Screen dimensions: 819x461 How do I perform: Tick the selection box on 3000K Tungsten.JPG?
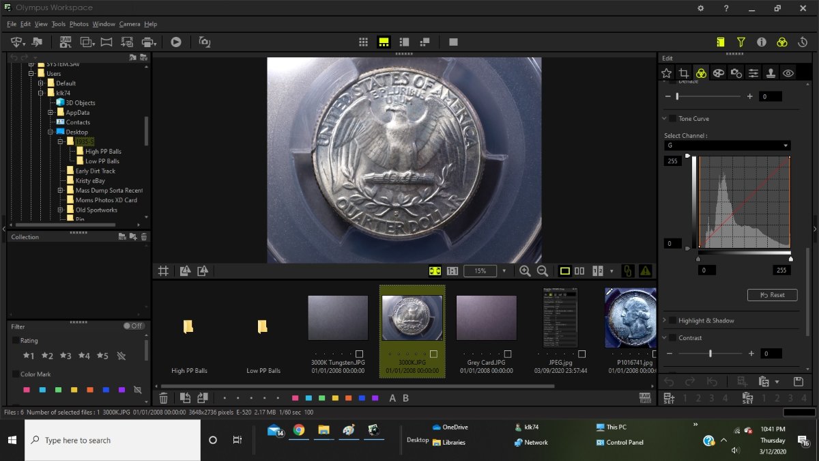(359, 354)
